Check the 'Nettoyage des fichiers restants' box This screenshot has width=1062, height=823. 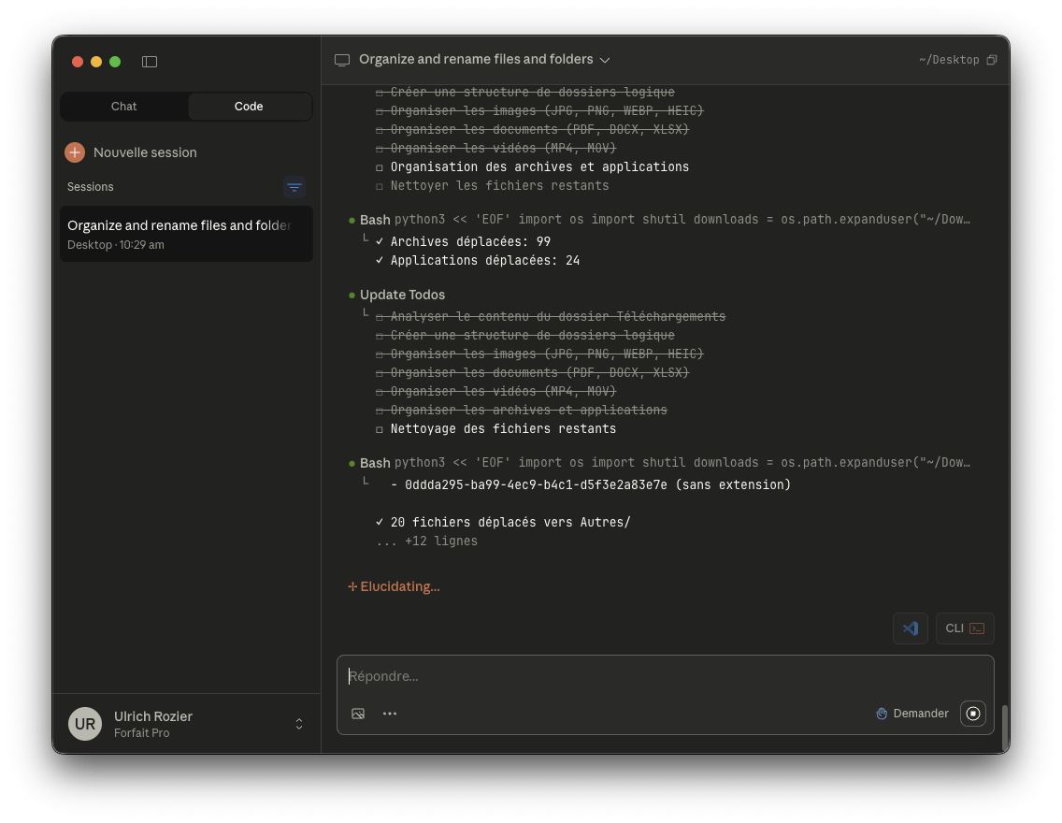[x=380, y=429]
